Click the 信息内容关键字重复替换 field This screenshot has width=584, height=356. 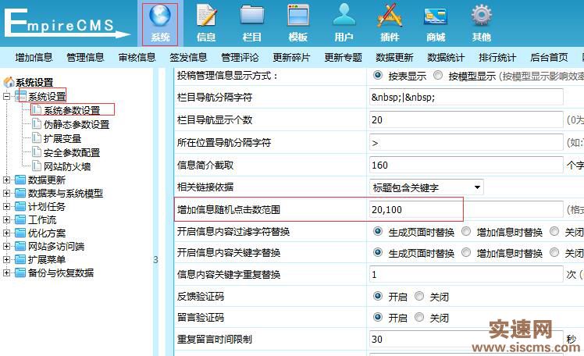coord(466,275)
